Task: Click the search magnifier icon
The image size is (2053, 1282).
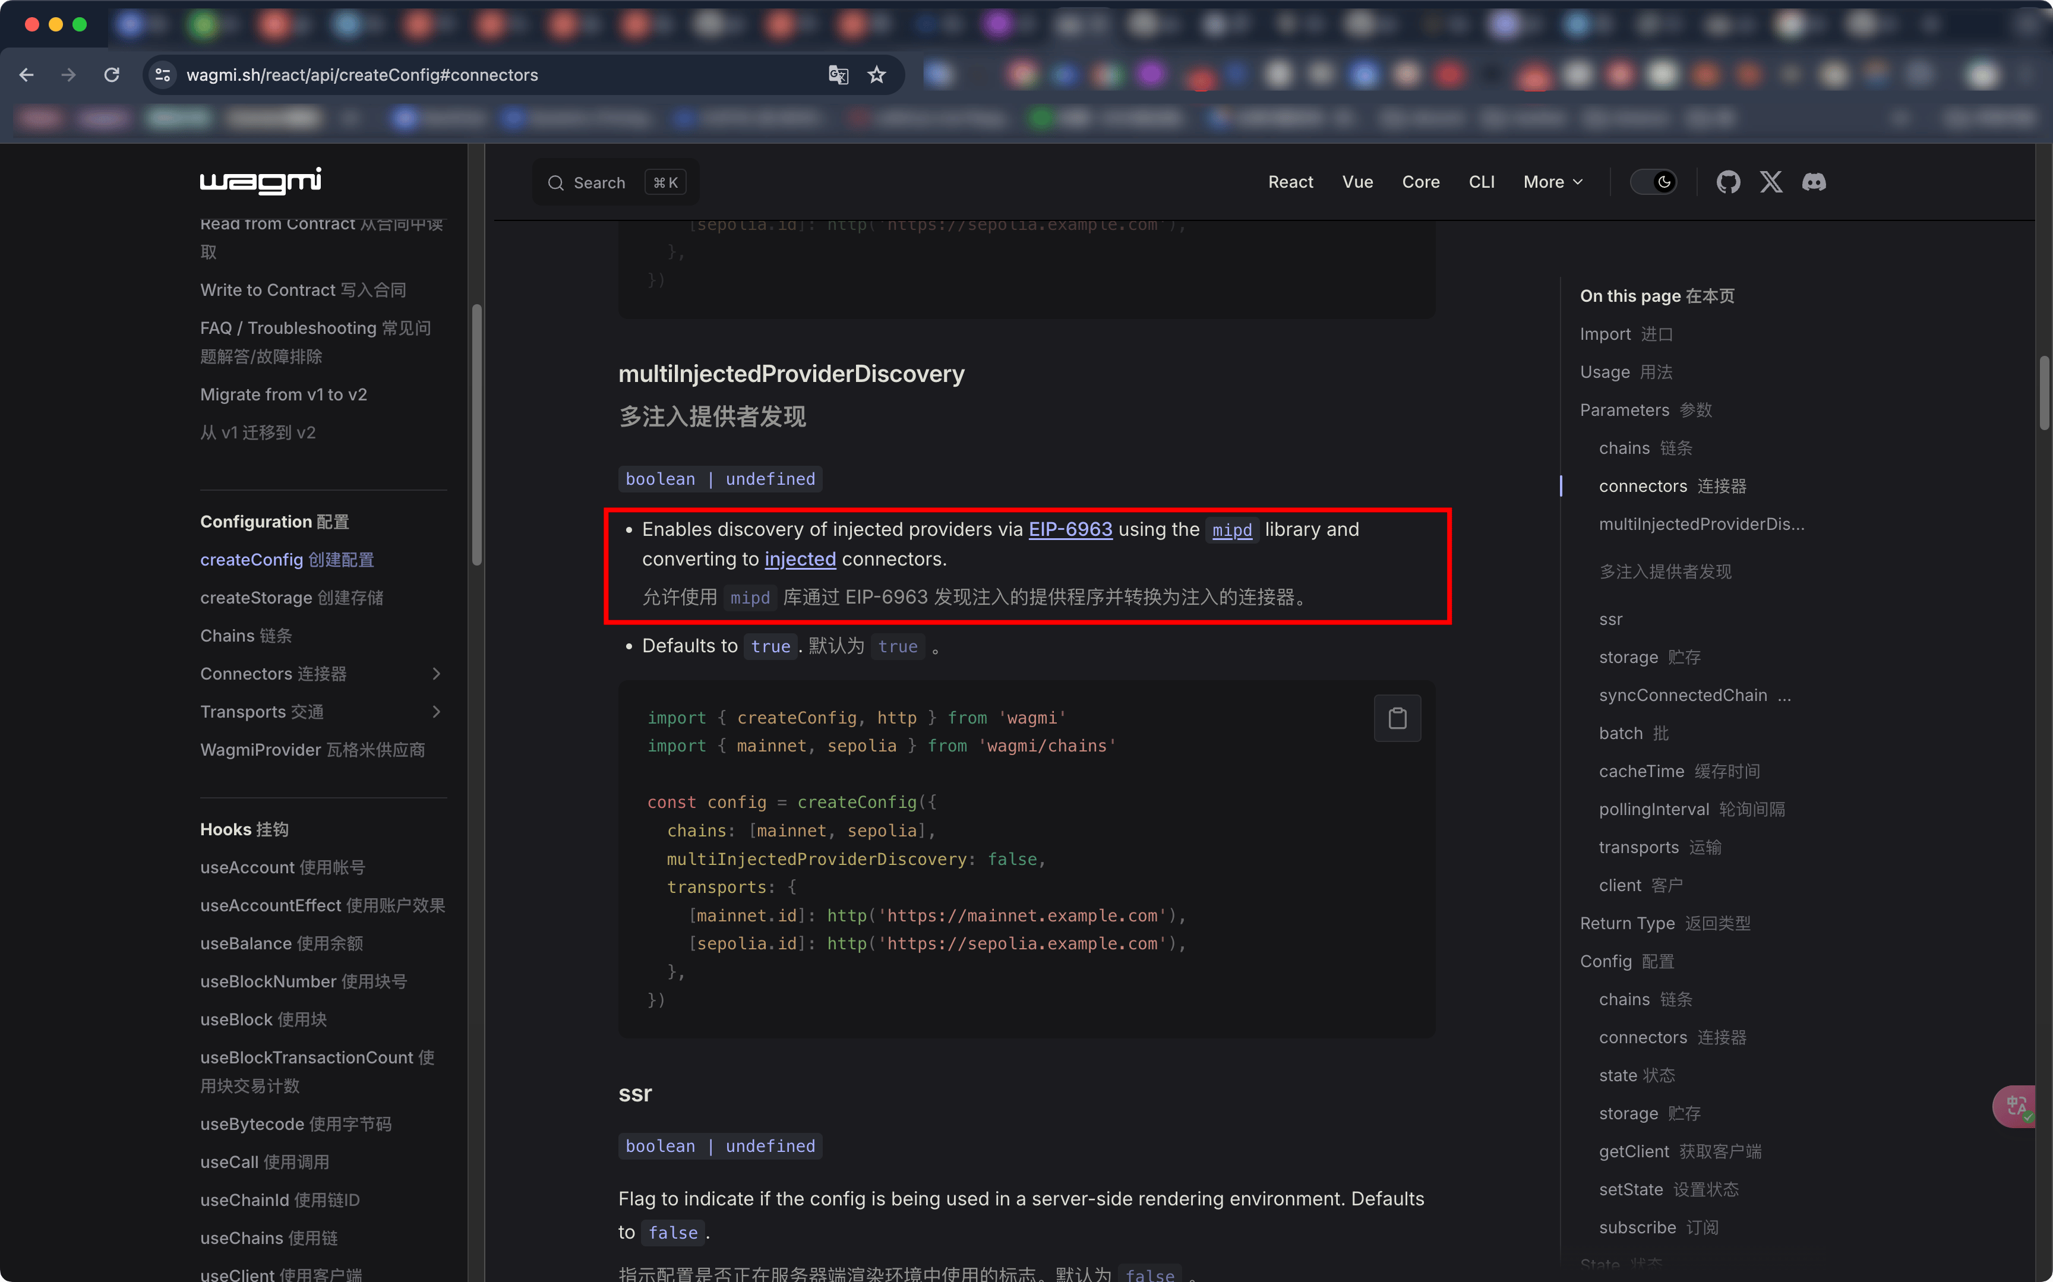Action: coord(555,182)
